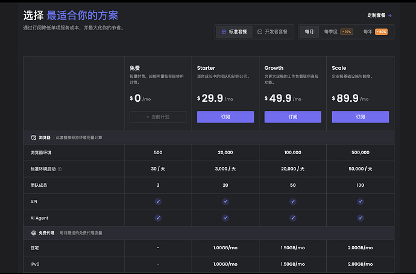The width and height of the screenshot is (416, 274).
Task: Click the Scale plan title
Action: [339, 68]
